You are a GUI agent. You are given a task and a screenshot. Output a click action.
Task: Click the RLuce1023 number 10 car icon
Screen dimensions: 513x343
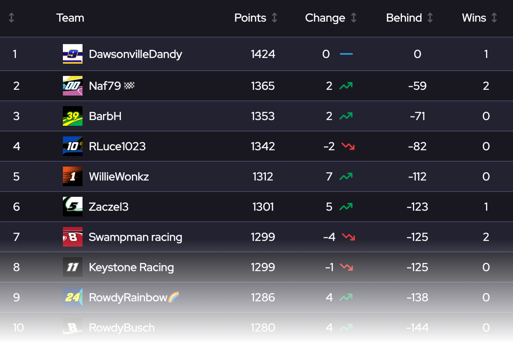click(x=72, y=146)
